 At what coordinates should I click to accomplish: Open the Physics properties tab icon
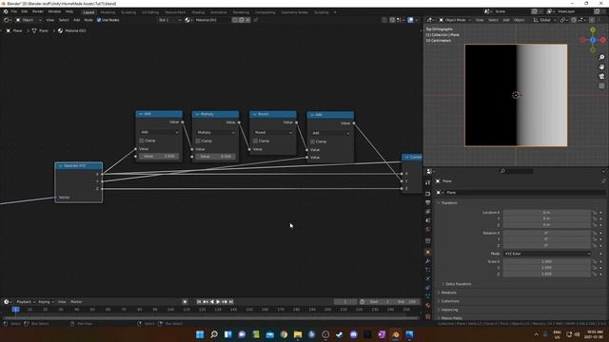[x=428, y=278]
